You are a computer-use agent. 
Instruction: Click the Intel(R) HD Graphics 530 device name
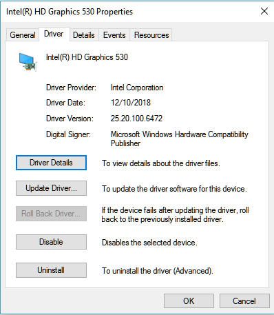click(x=87, y=57)
